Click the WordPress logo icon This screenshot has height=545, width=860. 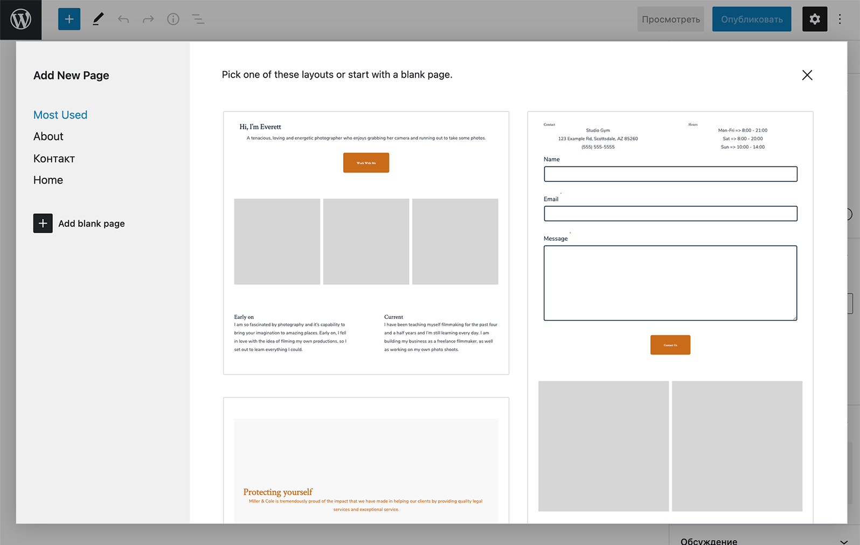[x=20, y=19]
